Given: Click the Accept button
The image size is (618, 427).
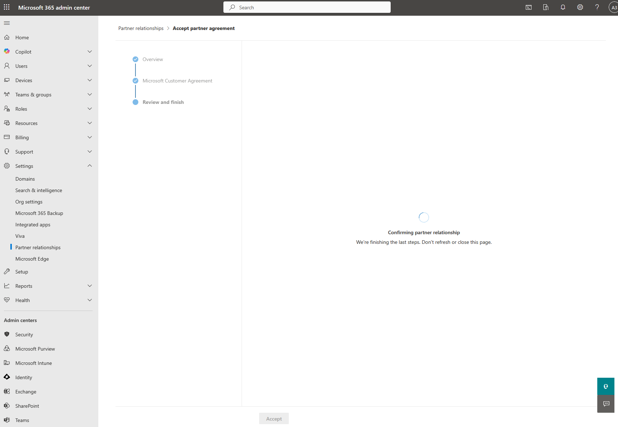Looking at the screenshot, I should tap(274, 419).
